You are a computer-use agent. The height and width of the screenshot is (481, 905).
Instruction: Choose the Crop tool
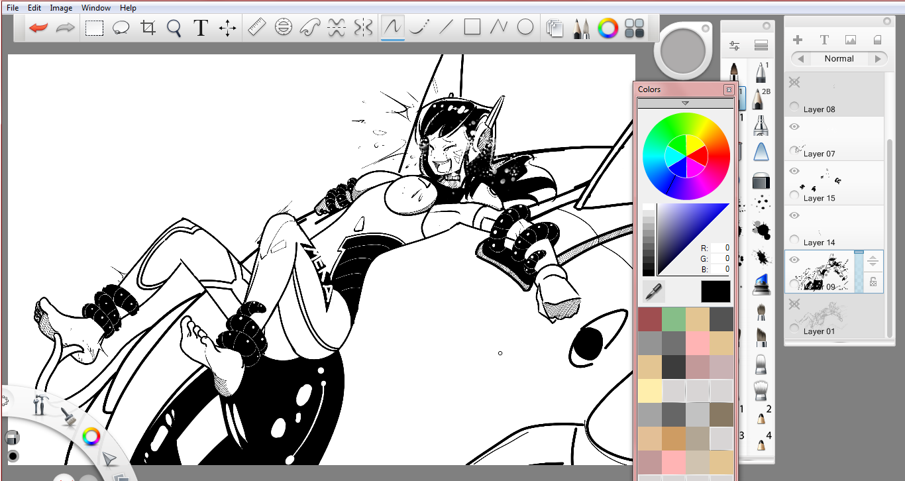148,28
